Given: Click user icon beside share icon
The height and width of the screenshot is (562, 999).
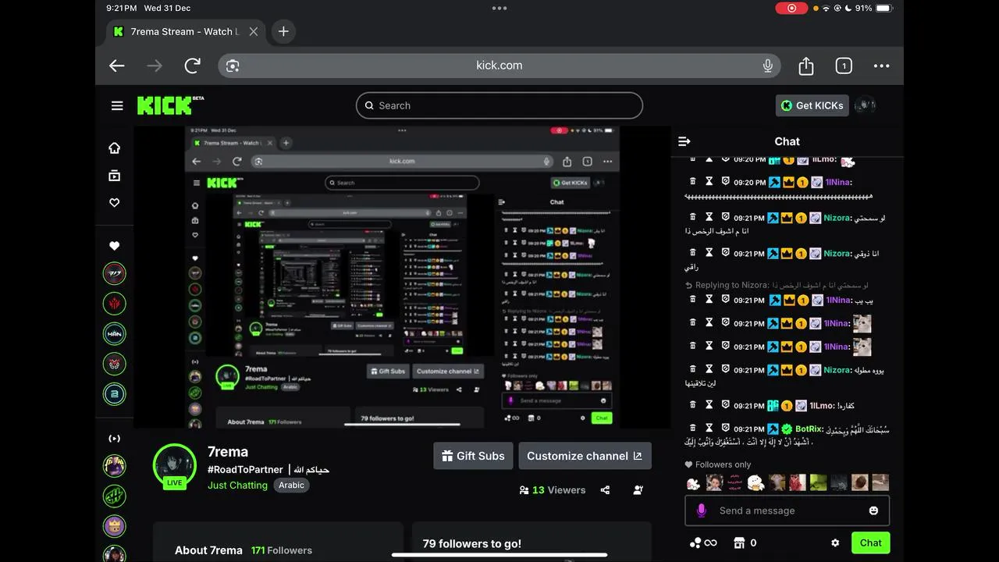Looking at the screenshot, I should (x=638, y=490).
